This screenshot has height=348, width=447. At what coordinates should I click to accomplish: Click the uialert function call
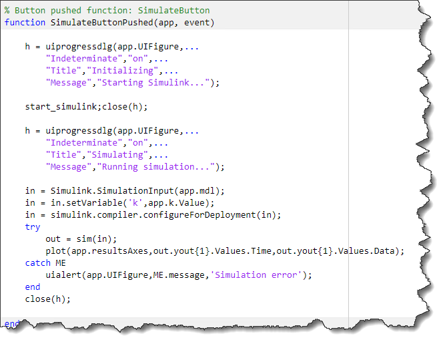click(62, 275)
